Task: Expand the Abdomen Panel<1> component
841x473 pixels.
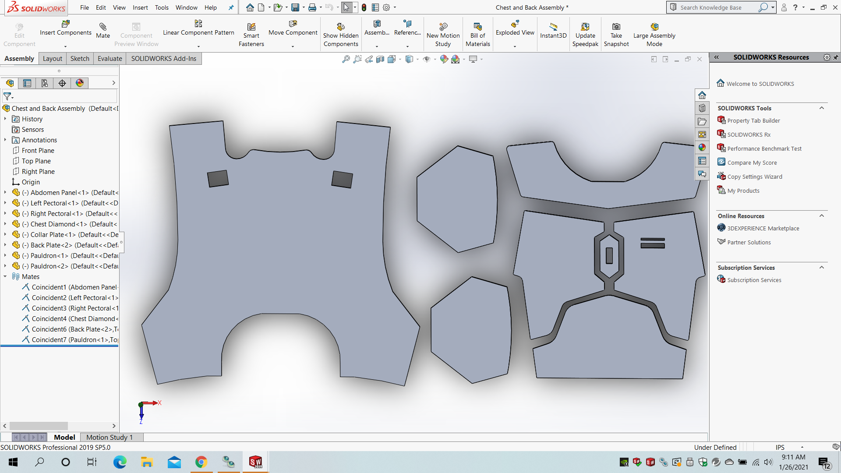Action: pos(5,192)
